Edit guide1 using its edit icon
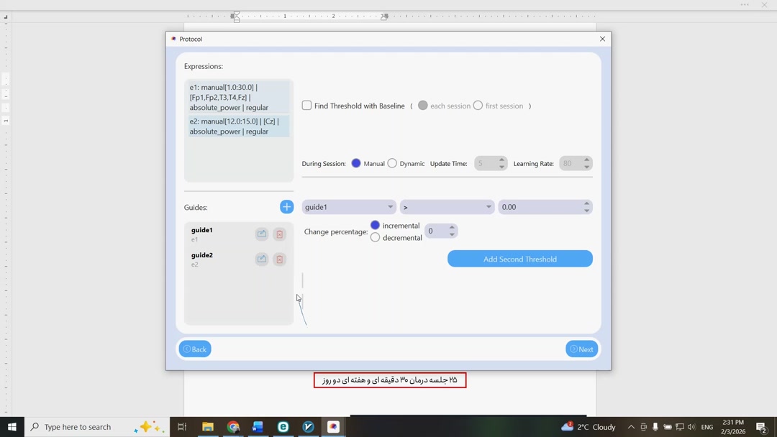Image resolution: width=777 pixels, height=437 pixels. pos(262,234)
